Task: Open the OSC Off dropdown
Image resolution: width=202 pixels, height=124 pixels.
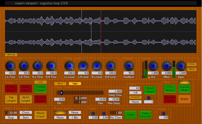Action: pos(164,117)
